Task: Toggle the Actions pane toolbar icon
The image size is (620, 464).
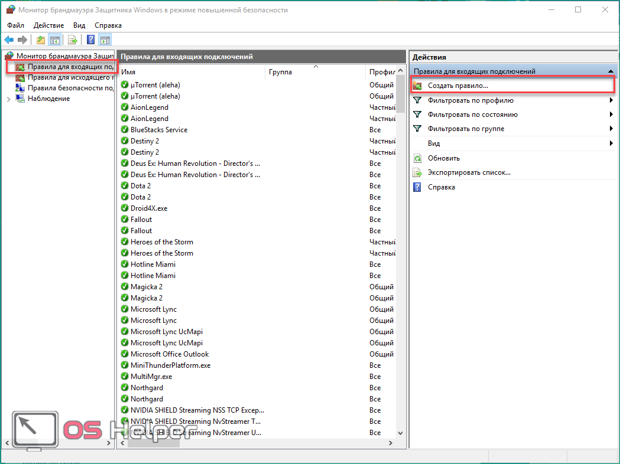Action: coord(105,40)
